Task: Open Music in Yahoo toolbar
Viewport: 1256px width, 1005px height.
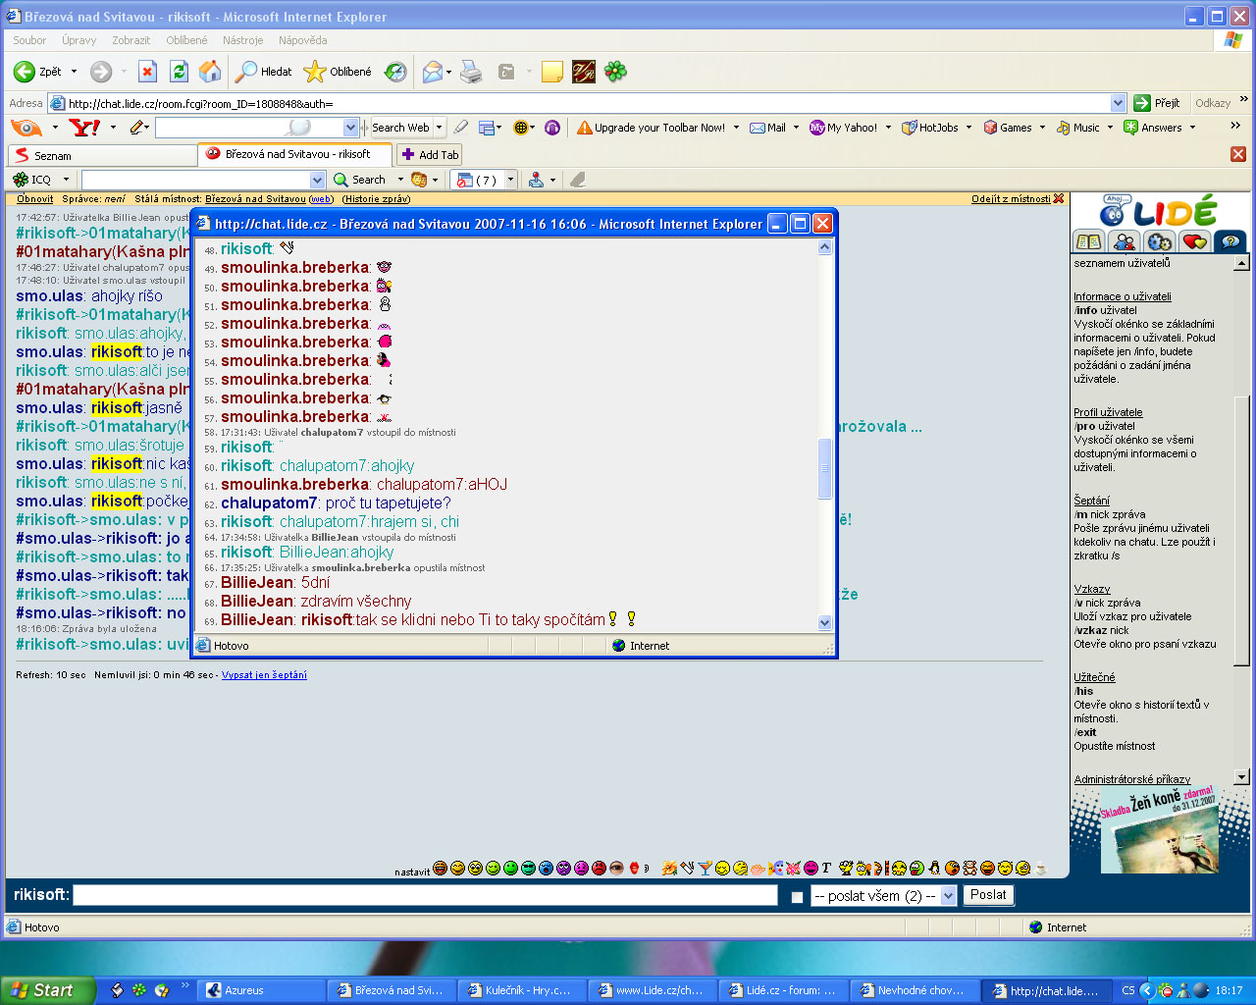Action: [1078, 128]
